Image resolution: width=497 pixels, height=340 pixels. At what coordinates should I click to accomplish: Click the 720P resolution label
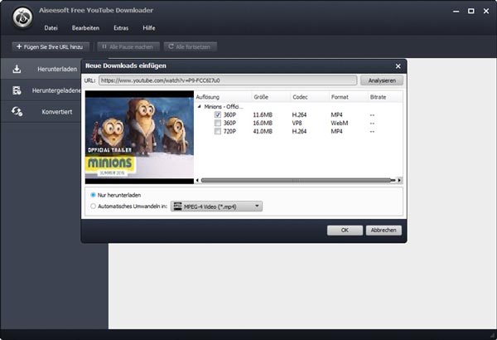pos(229,131)
